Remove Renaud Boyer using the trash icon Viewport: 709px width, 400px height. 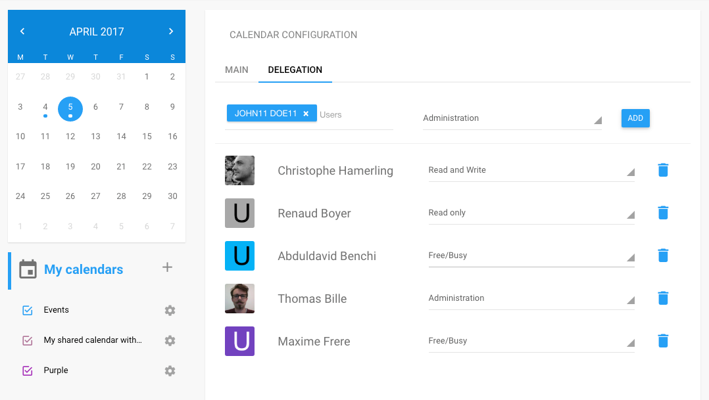pyautogui.click(x=663, y=213)
